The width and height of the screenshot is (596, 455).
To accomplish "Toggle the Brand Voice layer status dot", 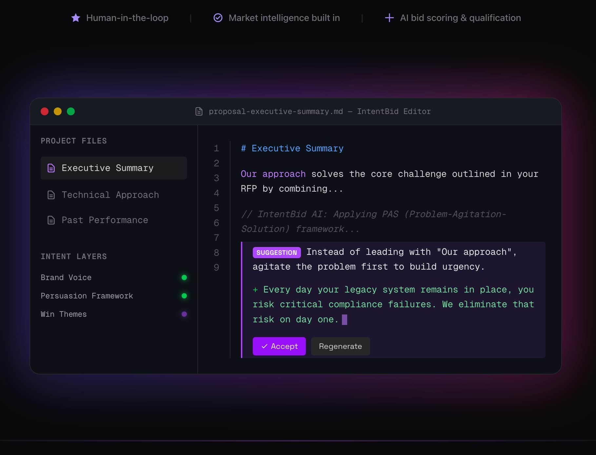I will tap(184, 277).
